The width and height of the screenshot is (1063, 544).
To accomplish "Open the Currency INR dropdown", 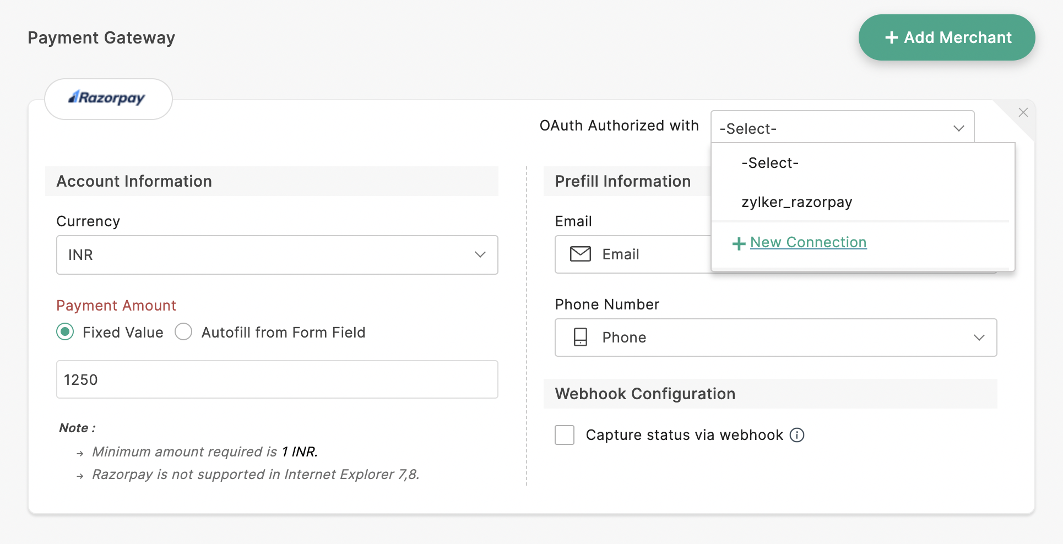I will click(276, 255).
